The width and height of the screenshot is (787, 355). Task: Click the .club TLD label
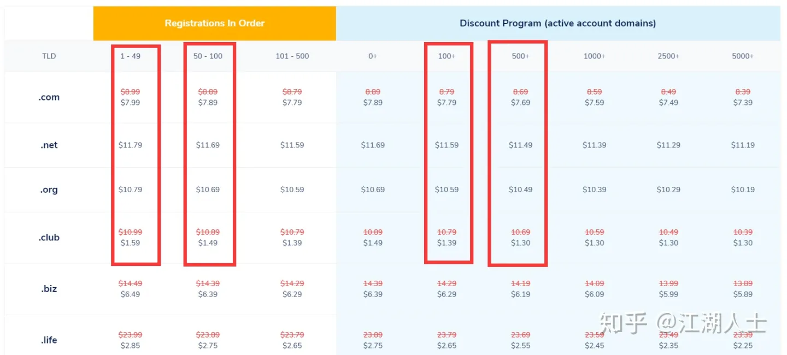(x=49, y=238)
